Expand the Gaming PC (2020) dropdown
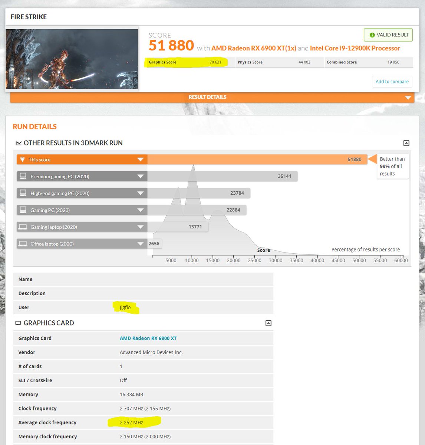The image size is (425, 445). (x=140, y=210)
